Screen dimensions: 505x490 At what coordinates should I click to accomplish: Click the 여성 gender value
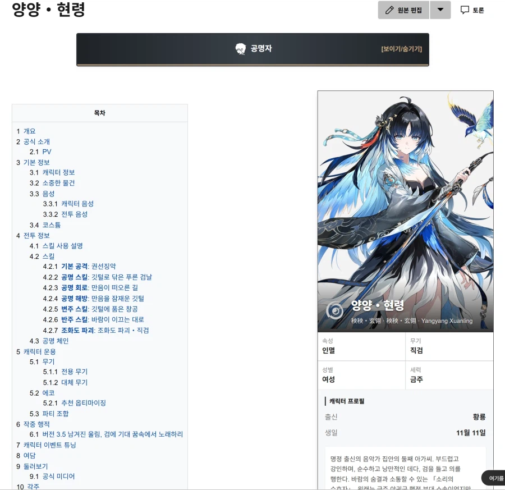[328, 379]
